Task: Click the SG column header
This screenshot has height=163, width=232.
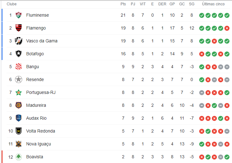Action: coord(192,4)
